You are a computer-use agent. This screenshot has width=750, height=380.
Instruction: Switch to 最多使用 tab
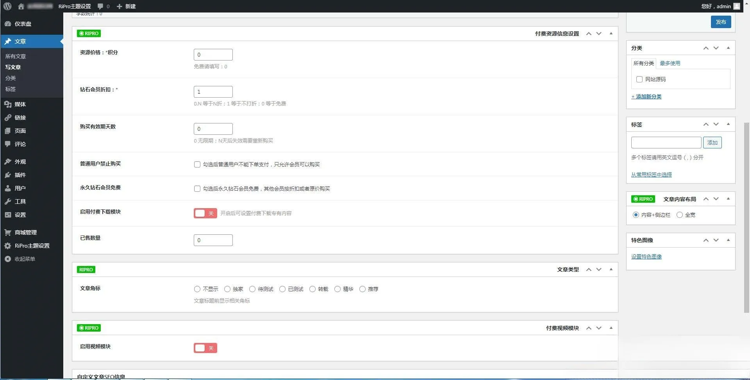[670, 63]
